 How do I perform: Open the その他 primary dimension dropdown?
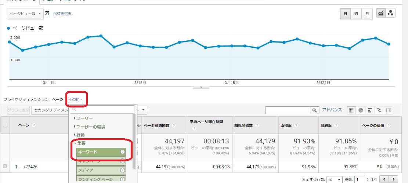(76, 99)
